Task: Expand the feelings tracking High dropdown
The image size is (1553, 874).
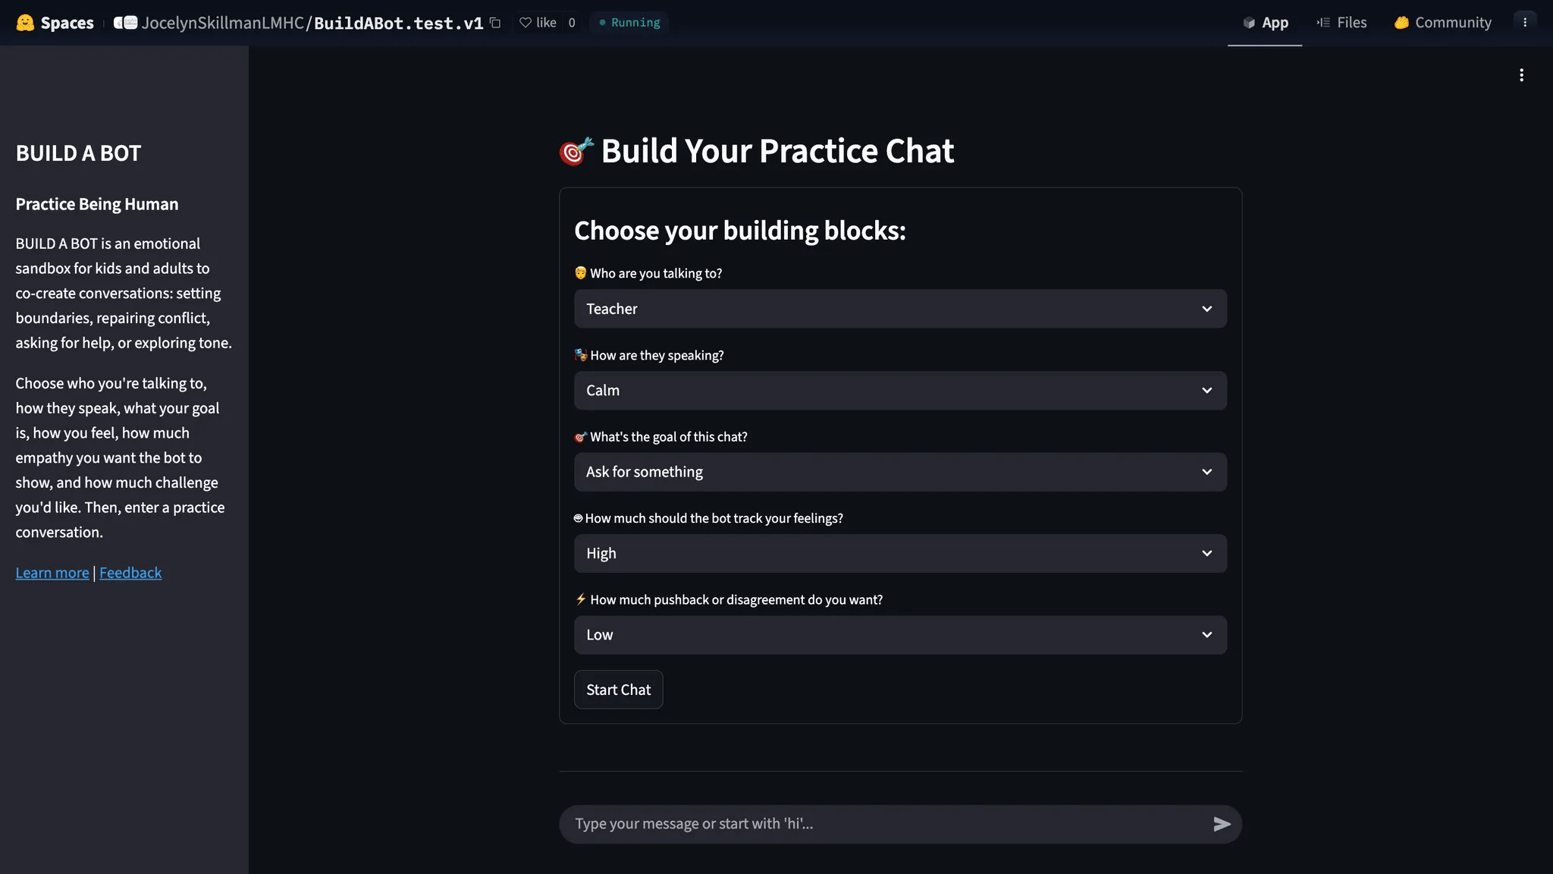Action: point(900,554)
